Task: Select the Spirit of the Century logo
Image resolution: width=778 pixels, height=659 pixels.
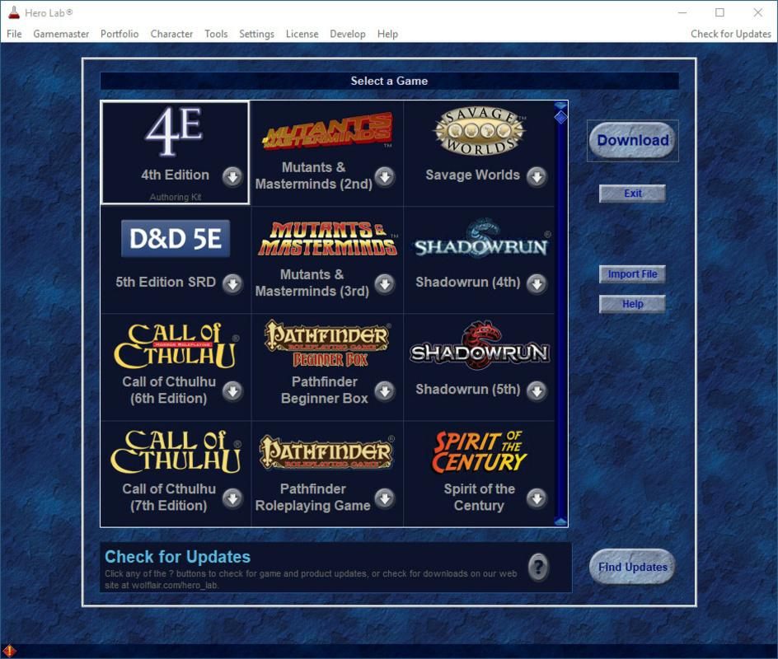Action: [479, 451]
